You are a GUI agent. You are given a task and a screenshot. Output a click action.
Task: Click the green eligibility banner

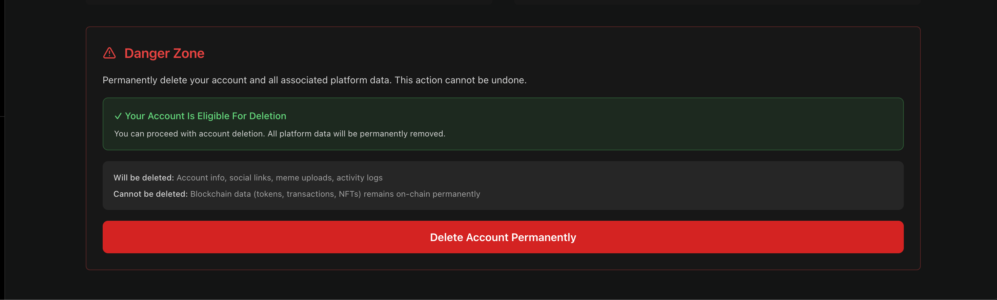click(x=503, y=124)
